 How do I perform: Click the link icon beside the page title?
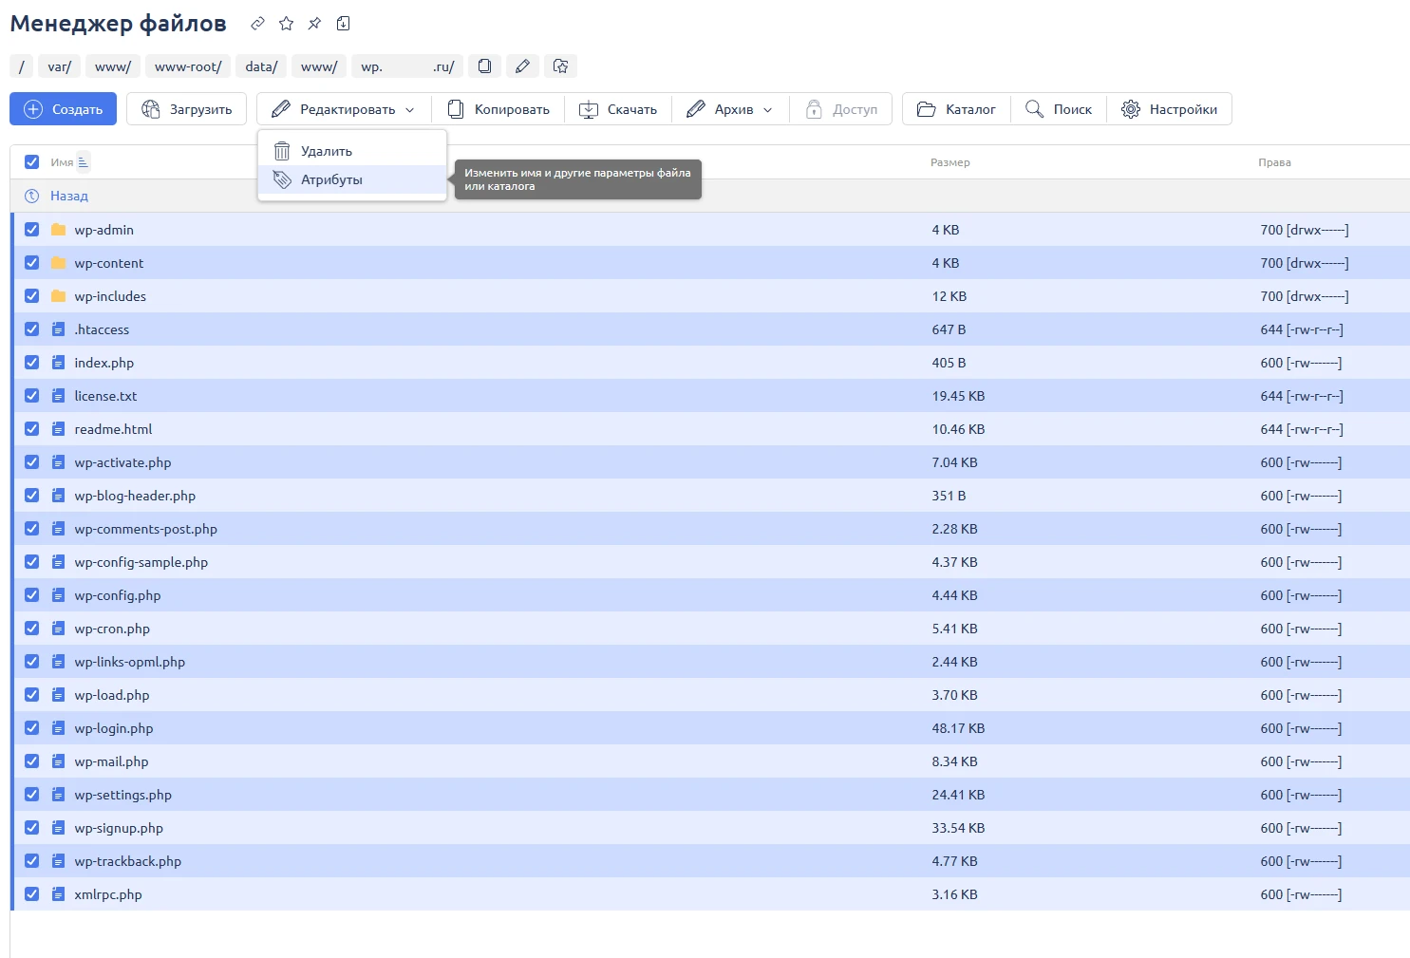257,24
